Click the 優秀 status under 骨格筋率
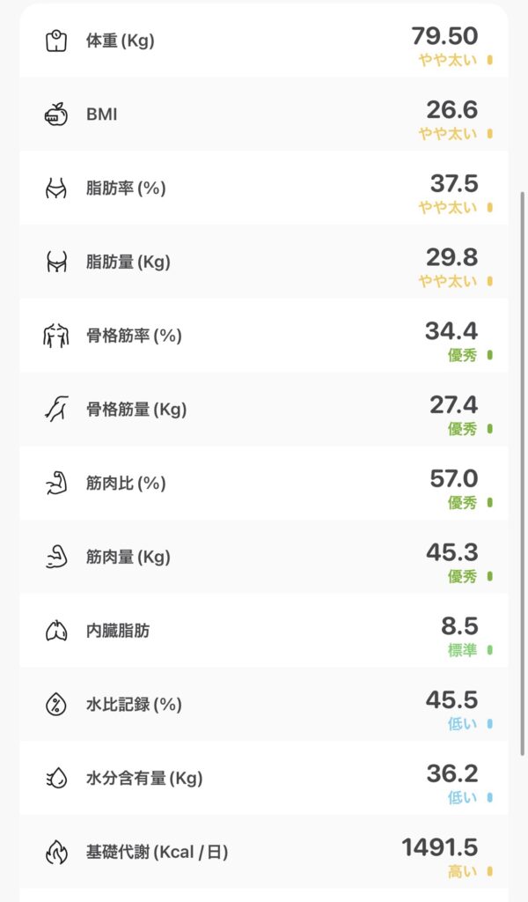The image size is (528, 902). click(x=462, y=355)
